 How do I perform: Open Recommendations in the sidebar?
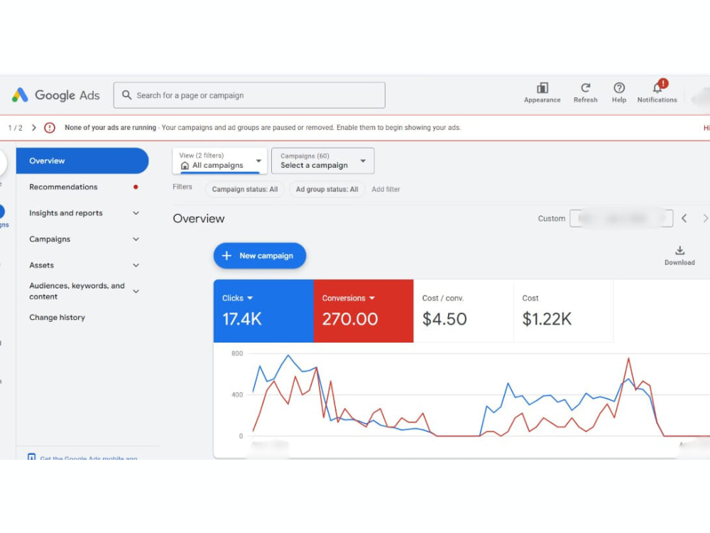pyautogui.click(x=63, y=187)
